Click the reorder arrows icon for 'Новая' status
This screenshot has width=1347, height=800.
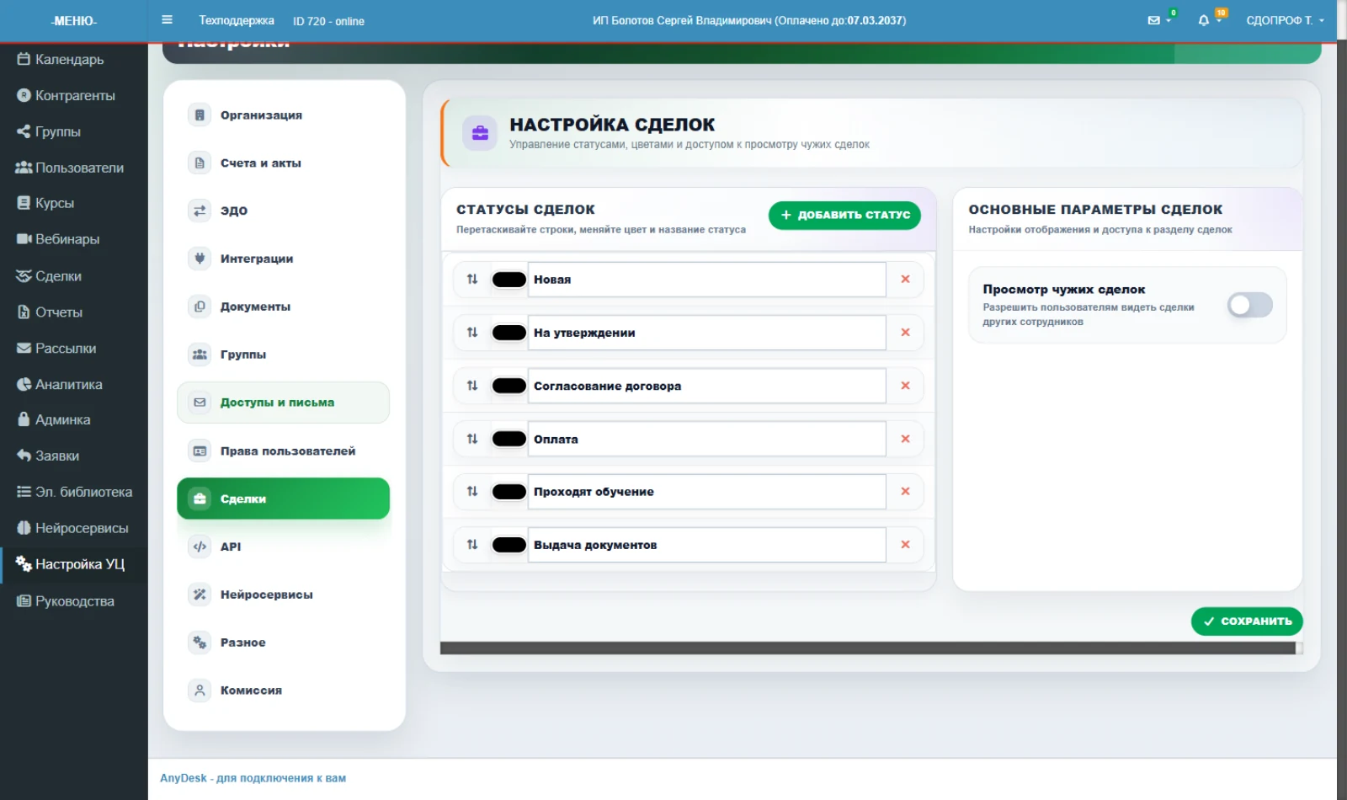[472, 279]
